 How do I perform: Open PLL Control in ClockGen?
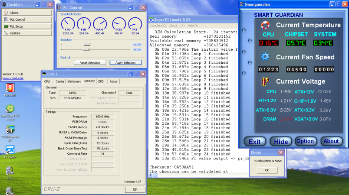tap(27, 19)
